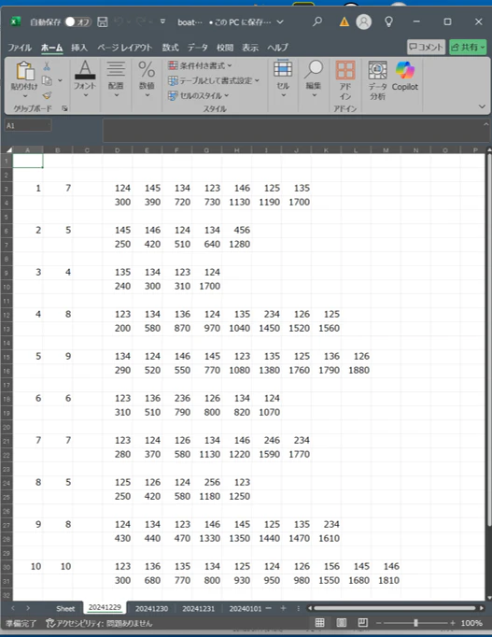Image resolution: width=492 pixels, height=637 pixels.
Task: Open the 挿入 (Insert) ribbon tab
Action: pos(79,48)
